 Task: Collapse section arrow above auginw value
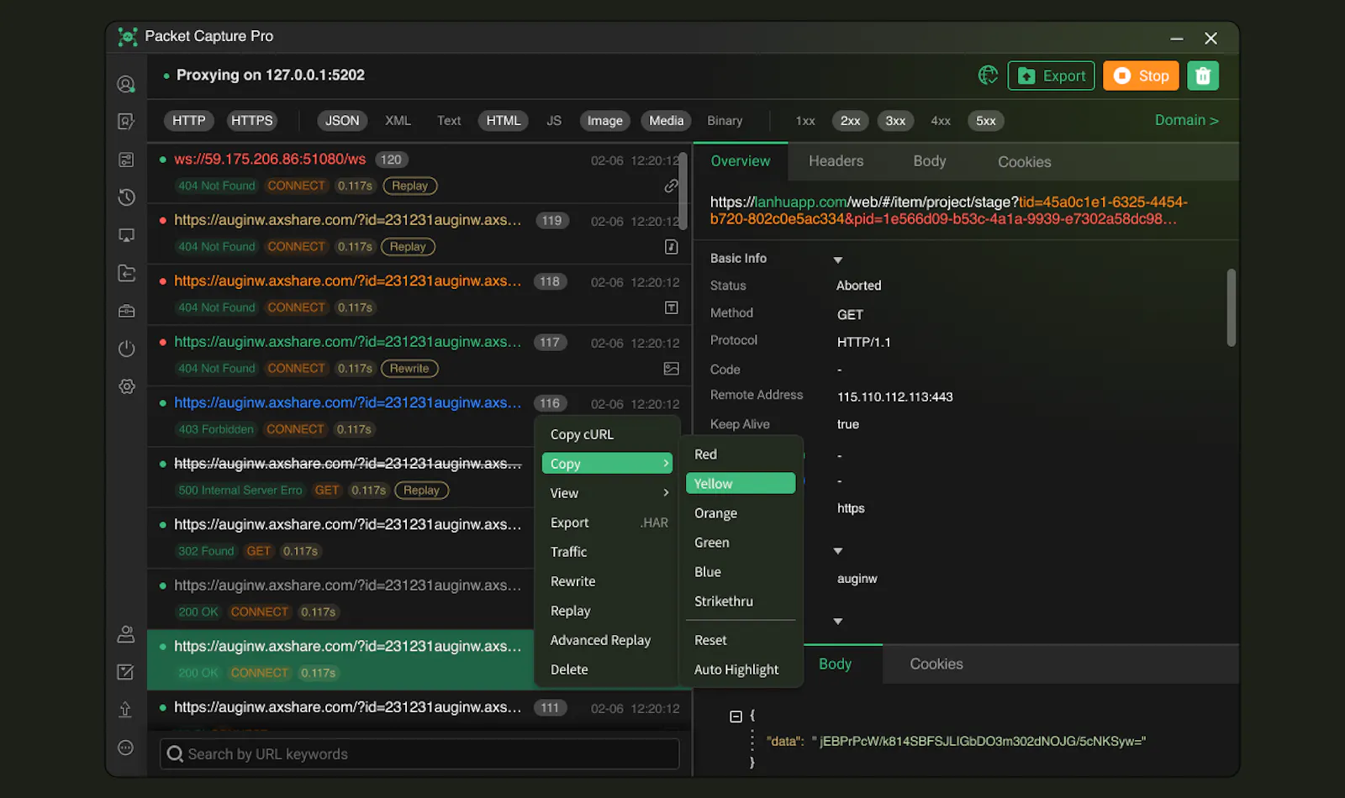[x=837, y=551]
